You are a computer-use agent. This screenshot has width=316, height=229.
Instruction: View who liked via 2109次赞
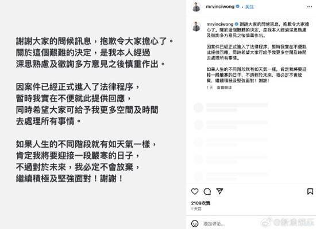coord(201,203)
